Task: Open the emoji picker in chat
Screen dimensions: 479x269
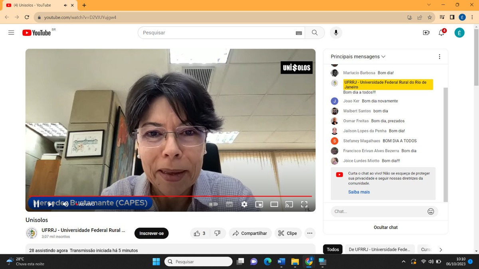Action: click(431, 212)
